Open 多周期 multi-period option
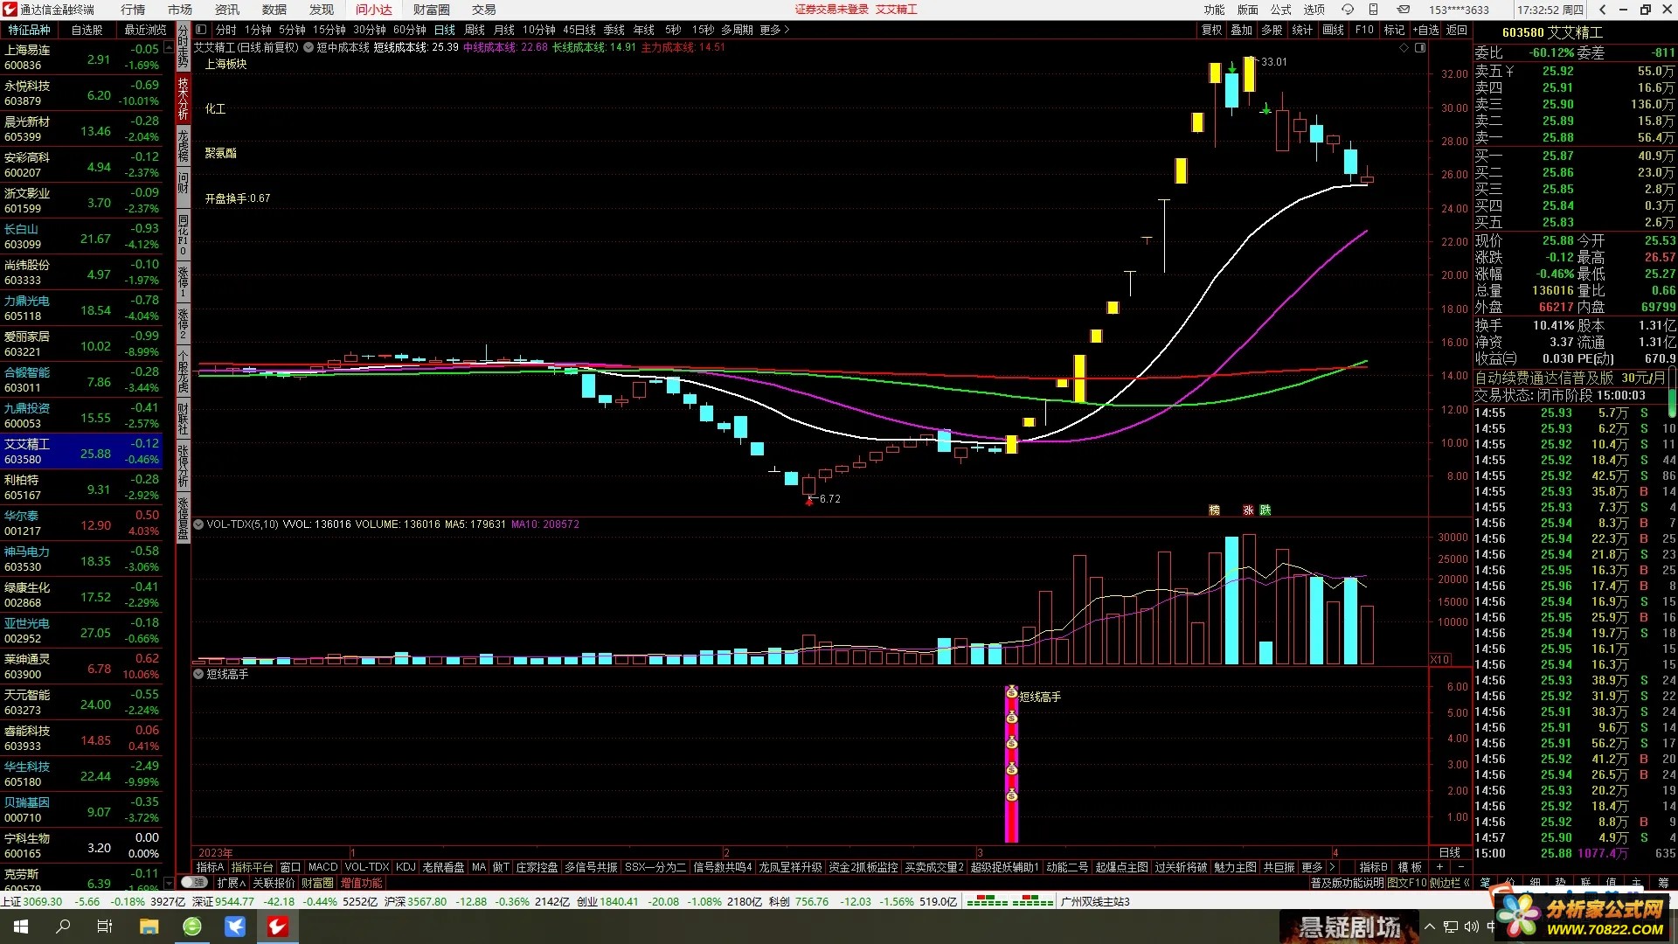Image resolution: width=1678 pixels, height=944 pixels. [737, 30]
